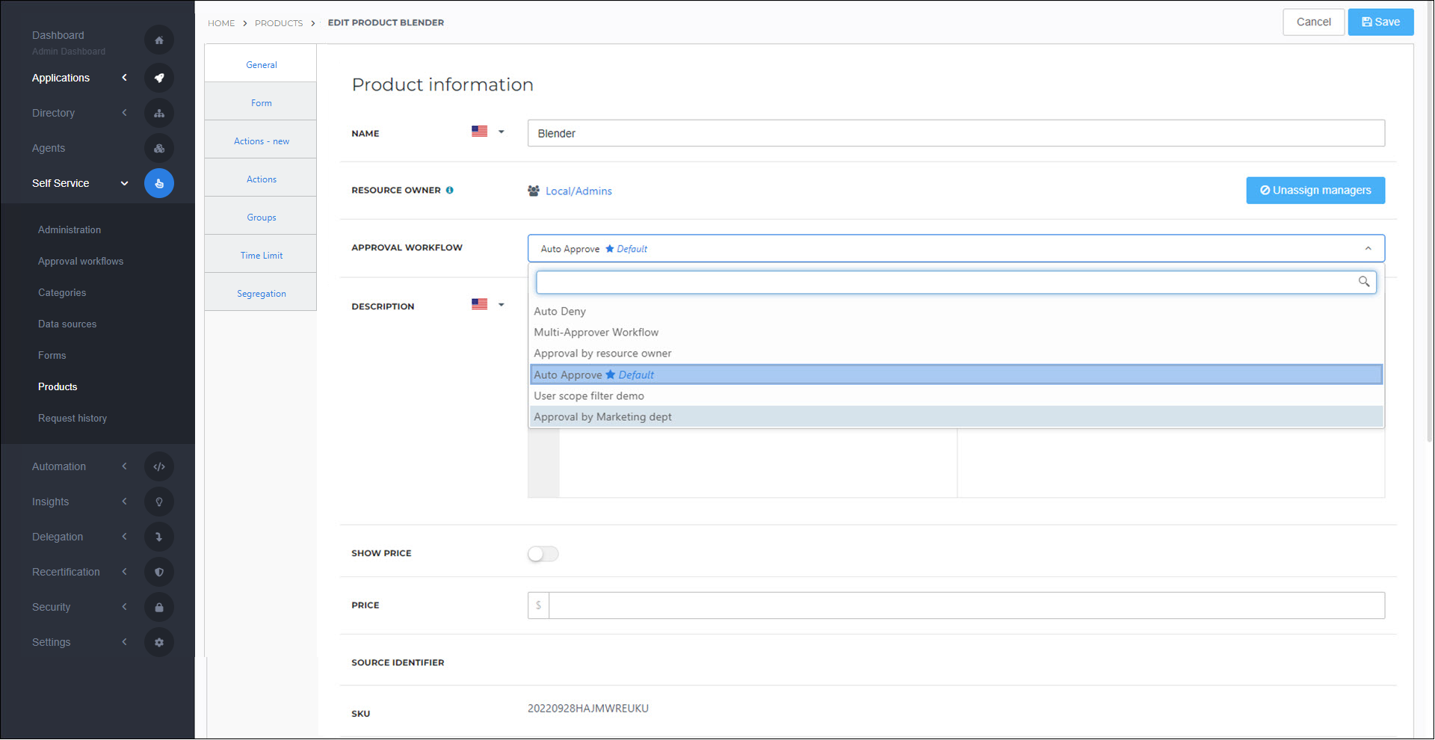This screenshot has height=740, width=1435.
Task: Open Request history in the sidebar
Action: [x=72, y=418]
